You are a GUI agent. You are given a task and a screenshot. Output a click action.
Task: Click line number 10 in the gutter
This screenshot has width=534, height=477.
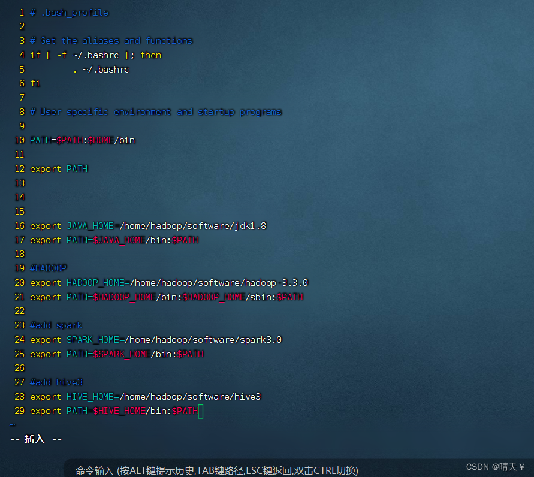[x=19, y=140]
